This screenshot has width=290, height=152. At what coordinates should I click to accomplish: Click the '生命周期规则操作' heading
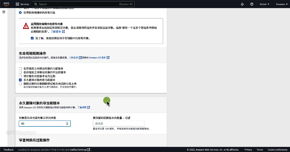pyautogui.click(x=33, y=53)
